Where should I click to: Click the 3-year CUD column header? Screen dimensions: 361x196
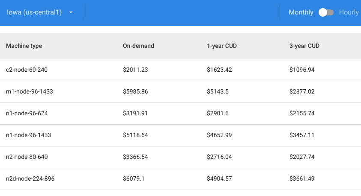pos(304,46)
